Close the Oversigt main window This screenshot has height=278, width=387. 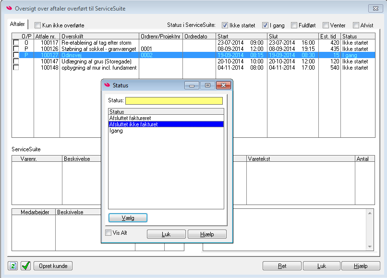pos(375,8)
